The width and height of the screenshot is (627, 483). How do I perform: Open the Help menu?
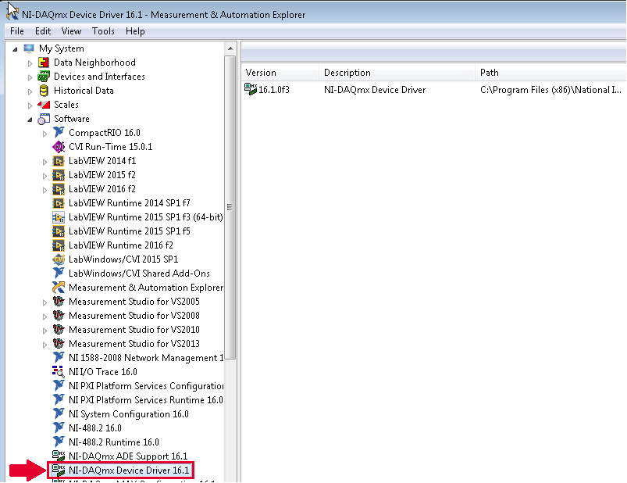coord(135,31)
